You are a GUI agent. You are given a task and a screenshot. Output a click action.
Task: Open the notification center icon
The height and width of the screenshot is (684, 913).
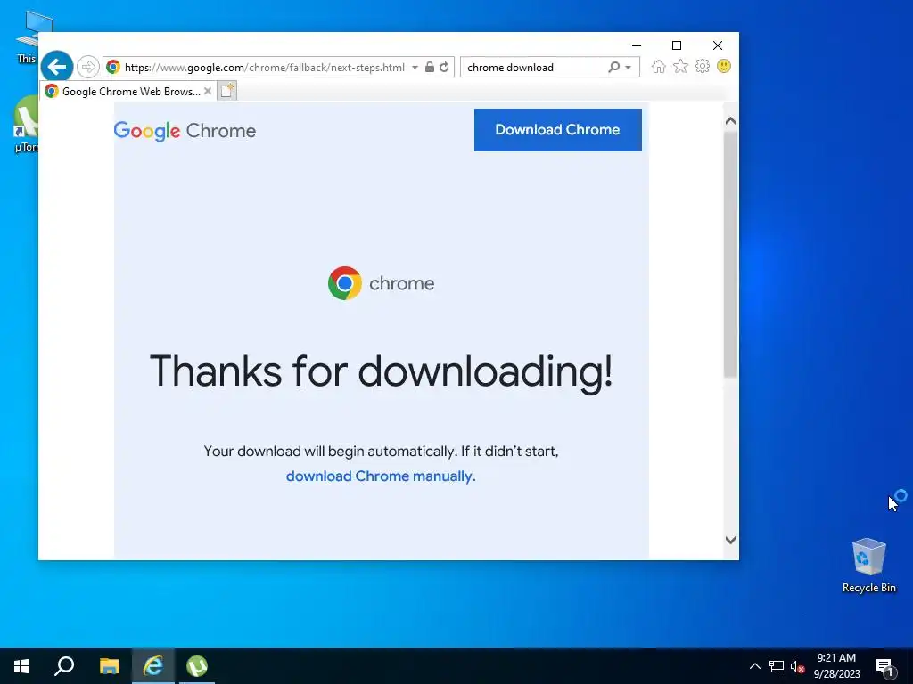(885, 667)
